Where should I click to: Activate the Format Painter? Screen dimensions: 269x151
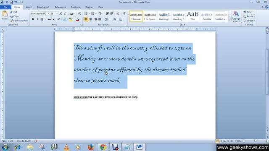(x=19, y=21)
